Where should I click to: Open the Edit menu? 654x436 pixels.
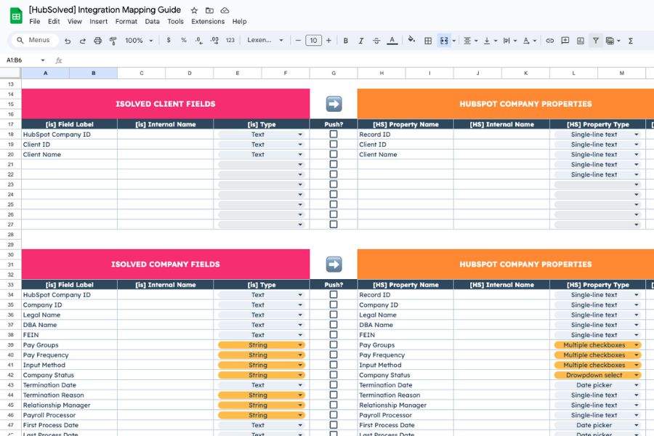tap(54, 21)
